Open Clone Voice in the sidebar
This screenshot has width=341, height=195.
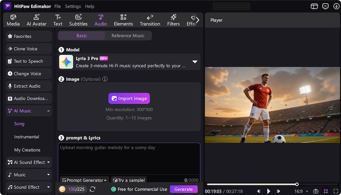(x=29, y=49)
